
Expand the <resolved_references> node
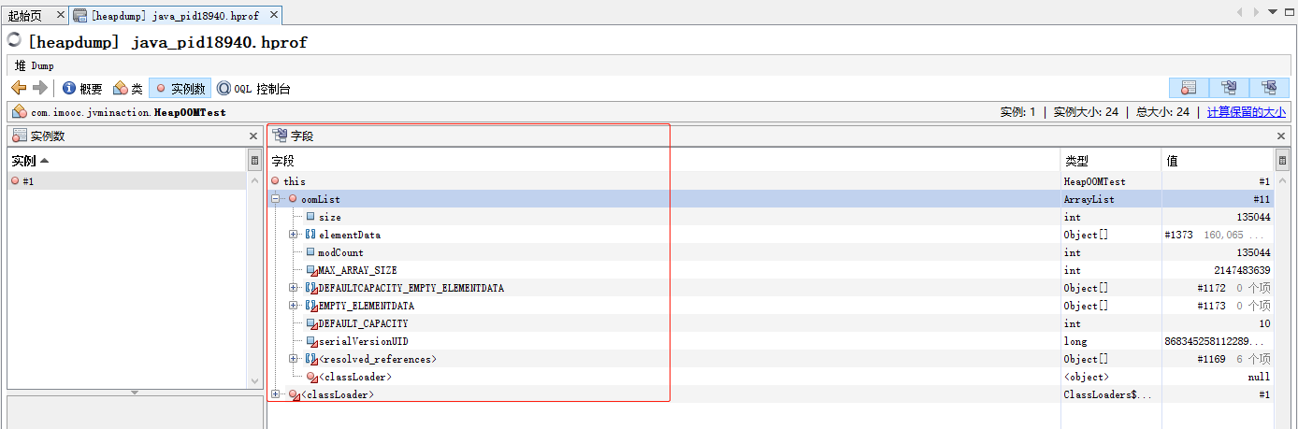tap(294, 359)
